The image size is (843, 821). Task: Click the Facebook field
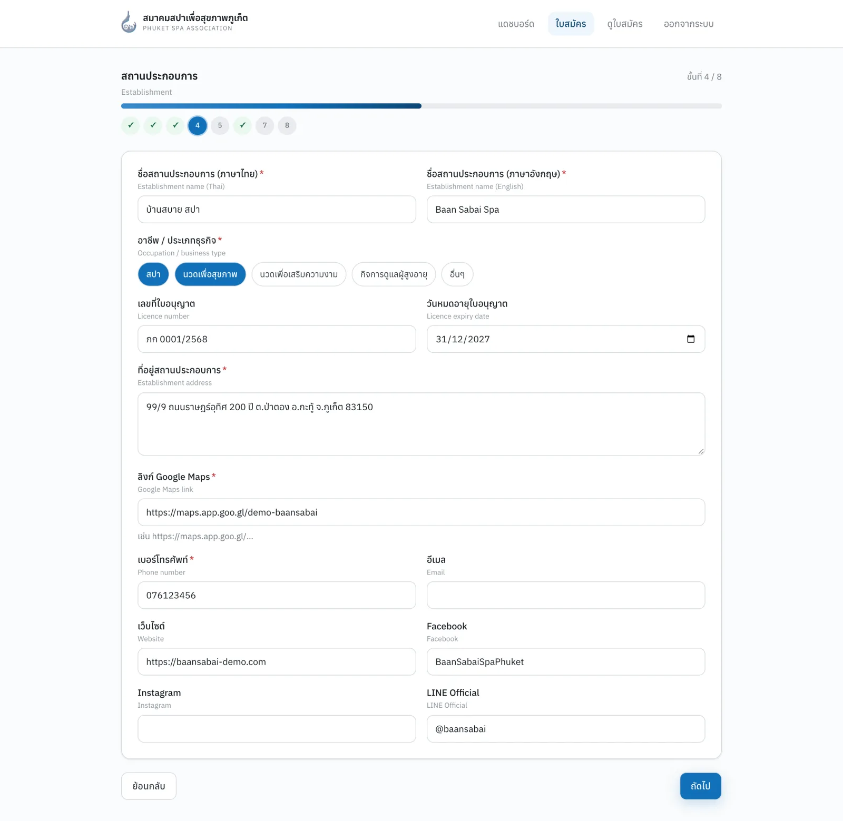pyautogui.click(x=566, y=662)
